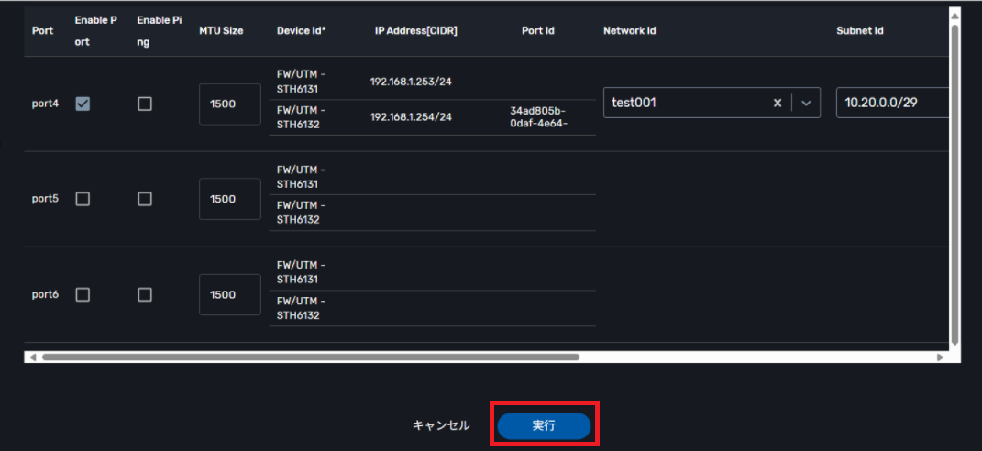
Task: Check Enable Port for port5
Action: (x=83, y=199)
